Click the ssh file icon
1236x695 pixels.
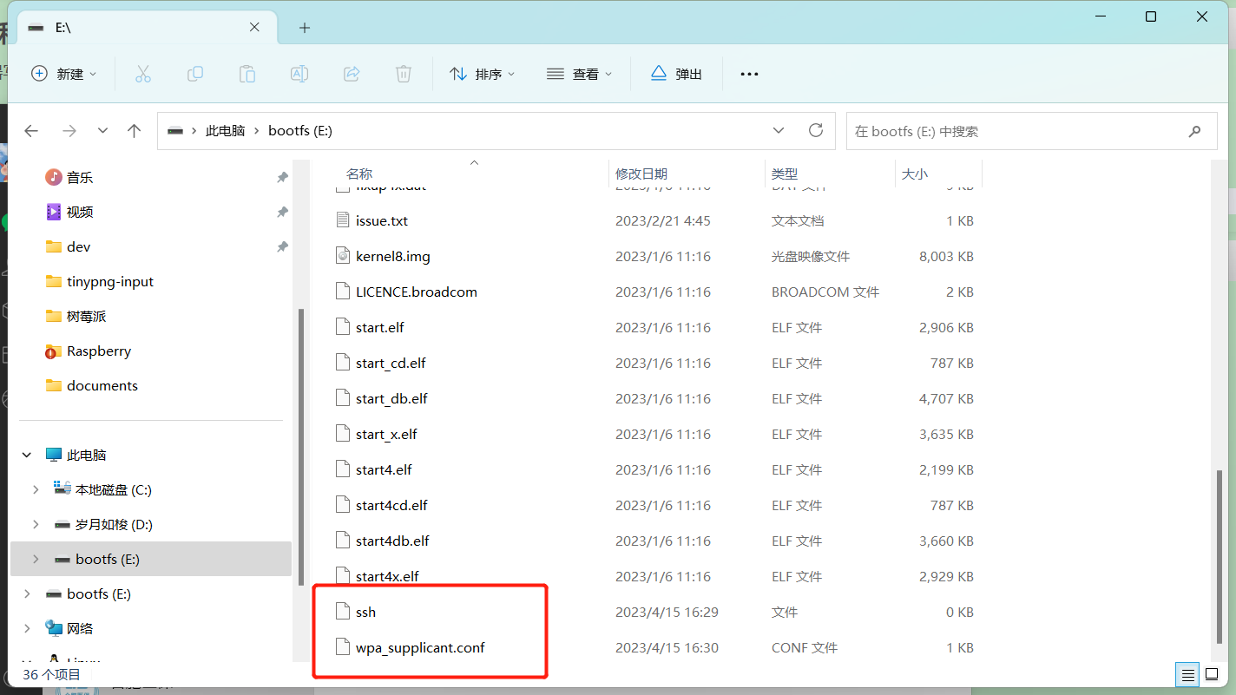tap(342, 612)
